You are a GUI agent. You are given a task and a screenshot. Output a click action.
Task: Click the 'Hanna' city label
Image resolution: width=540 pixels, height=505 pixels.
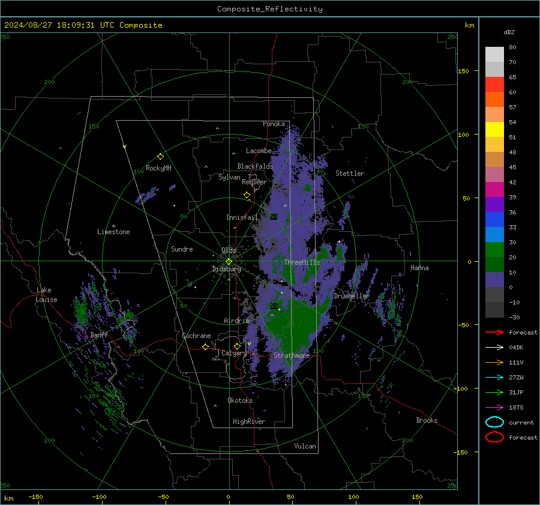pos(419,268)
